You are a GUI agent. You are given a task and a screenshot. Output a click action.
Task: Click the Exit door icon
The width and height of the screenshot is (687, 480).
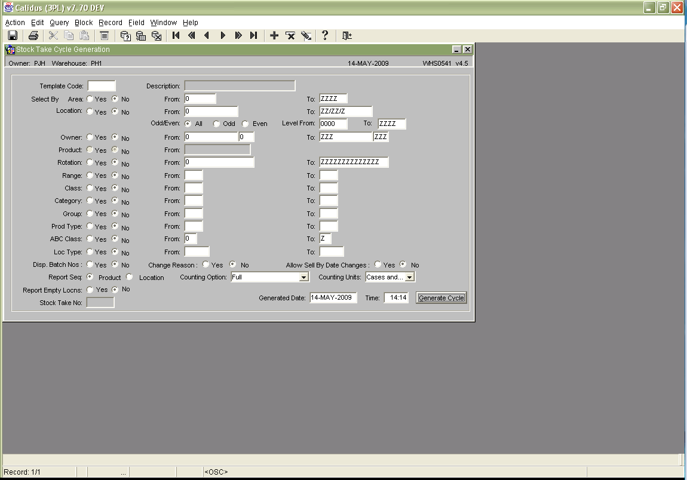point(346,35)
